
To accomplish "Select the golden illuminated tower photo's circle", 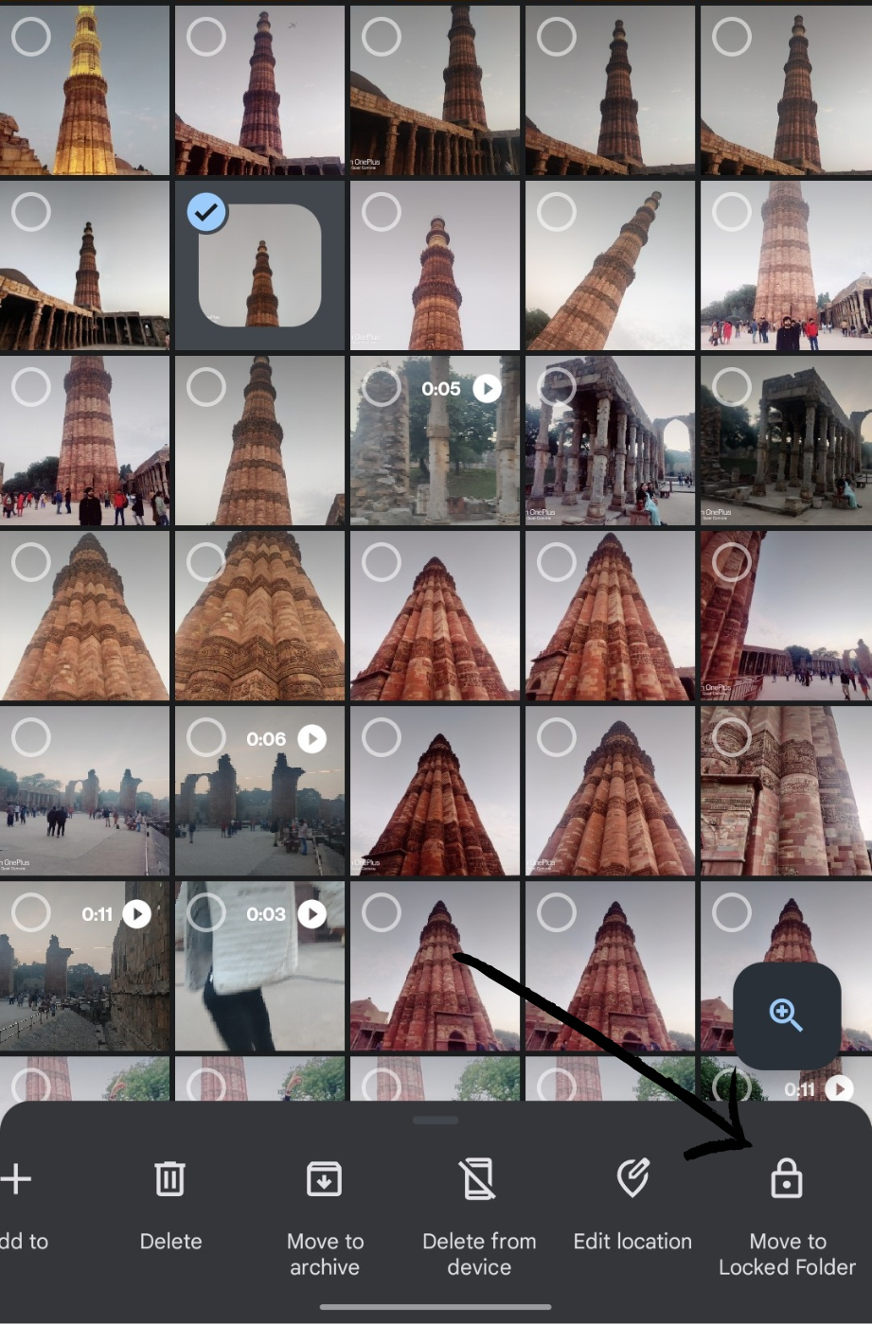I will click(31, 37).
